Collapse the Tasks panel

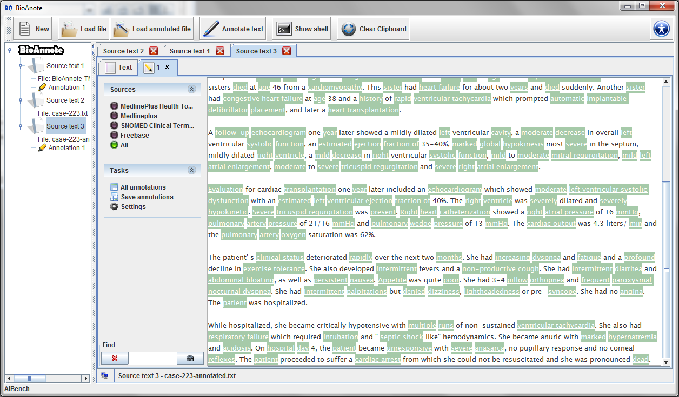(x=191, y=171)
